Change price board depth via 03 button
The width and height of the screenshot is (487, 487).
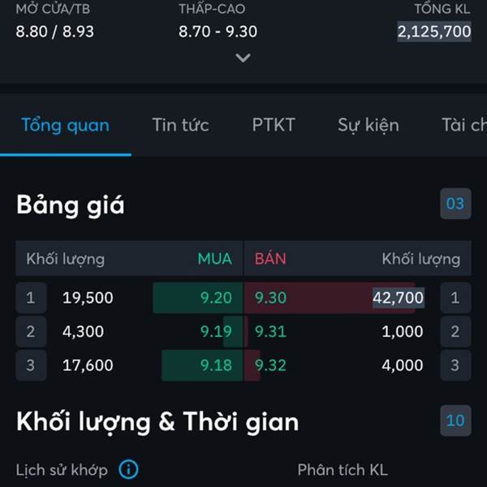[x=455, y=204]
